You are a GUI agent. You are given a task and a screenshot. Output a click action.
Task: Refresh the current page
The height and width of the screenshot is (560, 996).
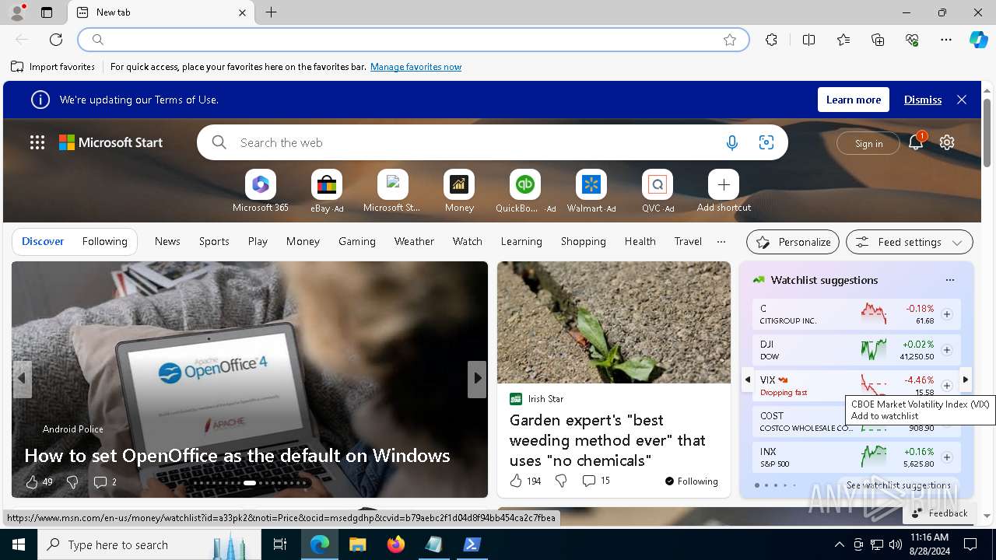click(x=56, y=40)
